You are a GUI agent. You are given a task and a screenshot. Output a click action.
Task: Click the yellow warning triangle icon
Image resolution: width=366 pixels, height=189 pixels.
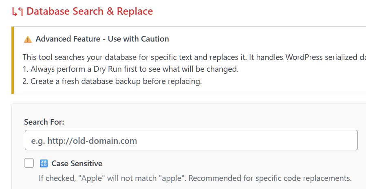28,40
